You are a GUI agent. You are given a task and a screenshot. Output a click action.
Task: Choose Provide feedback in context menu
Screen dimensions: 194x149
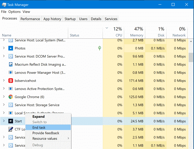tap(48, 133)
